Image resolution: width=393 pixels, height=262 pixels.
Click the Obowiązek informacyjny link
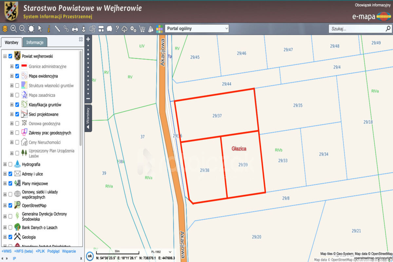coord(373,5)
